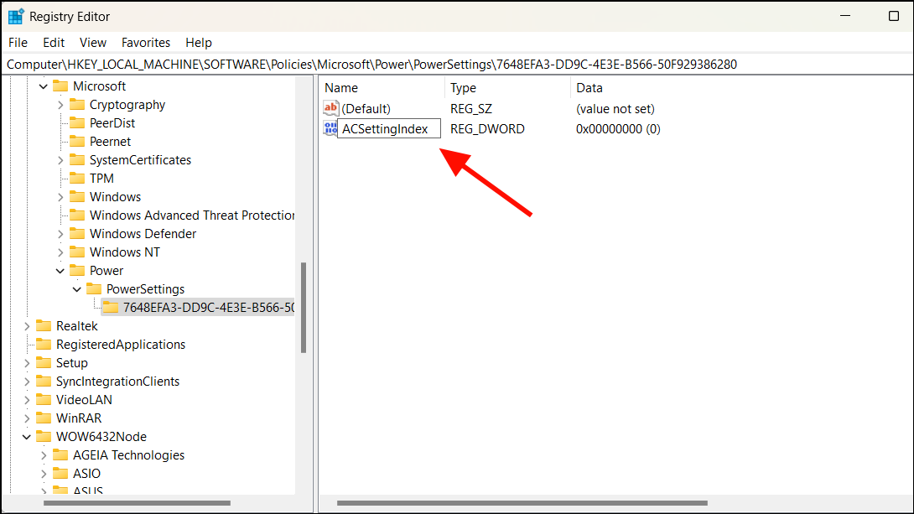This screenshot has width=914, height=514.
Task: Select the Realtek folder icon
Action: 44,326
